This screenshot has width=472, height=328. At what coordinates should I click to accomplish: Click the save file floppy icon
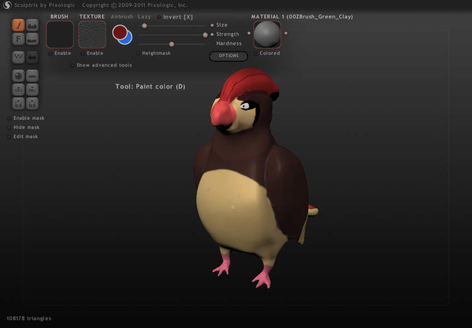[32, 104]
